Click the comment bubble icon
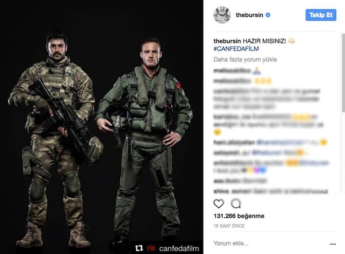 (236, 203)
